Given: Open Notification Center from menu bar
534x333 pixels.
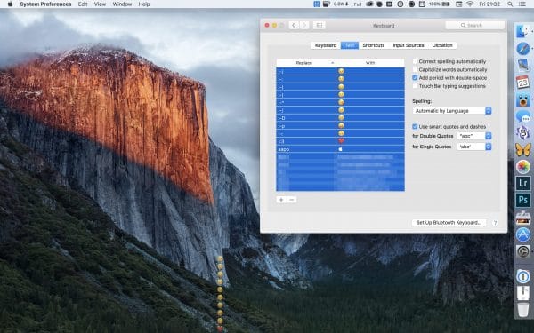Looking at the screenshot, I should [x=522, y=4].
